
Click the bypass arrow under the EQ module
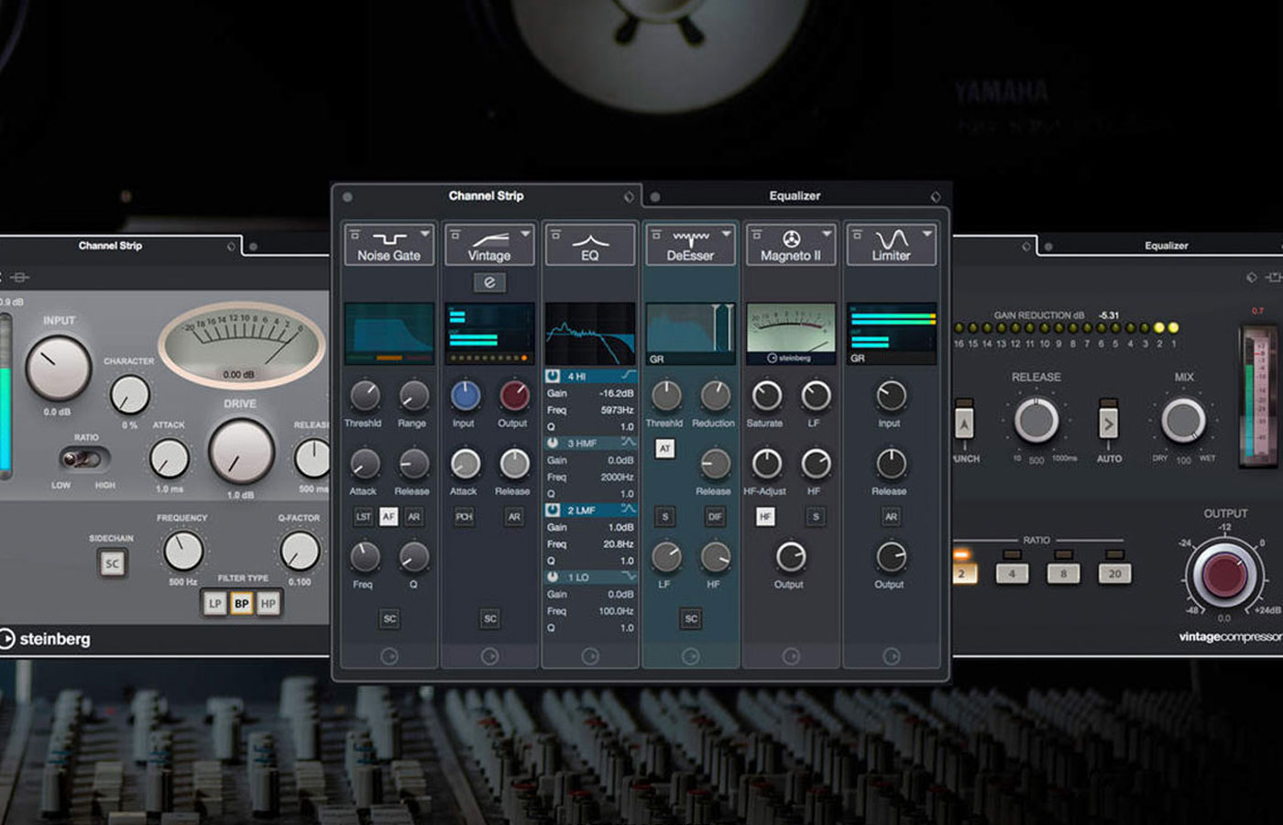pos(590,656)
